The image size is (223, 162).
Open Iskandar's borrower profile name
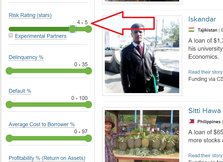[x=202, y=19]
